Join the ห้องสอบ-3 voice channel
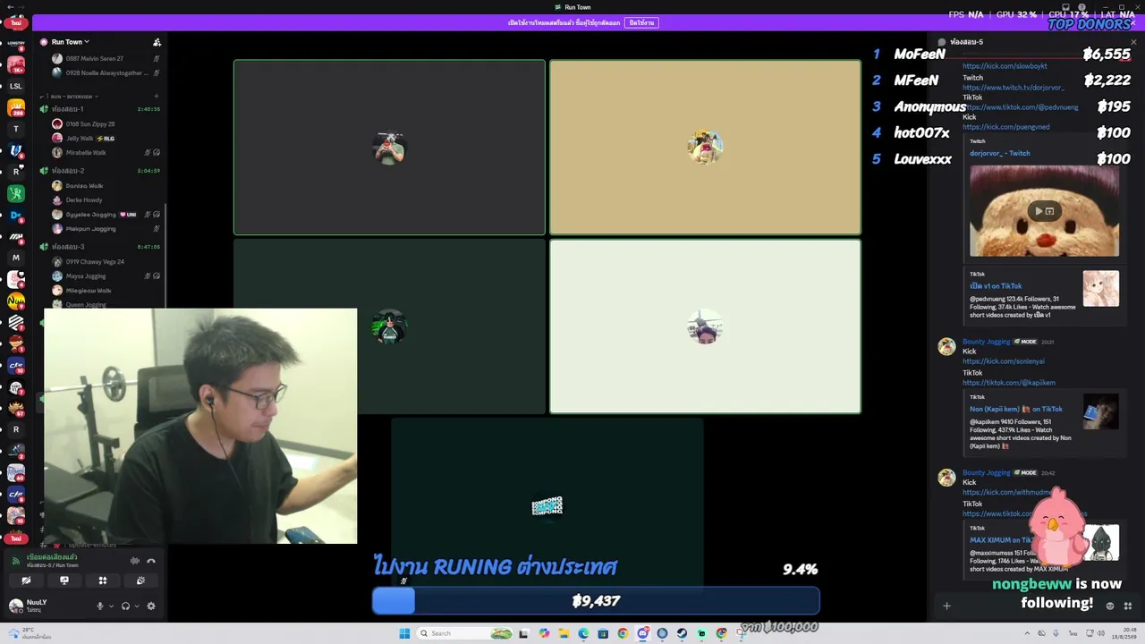The image size is (1145, 644). 99,247
